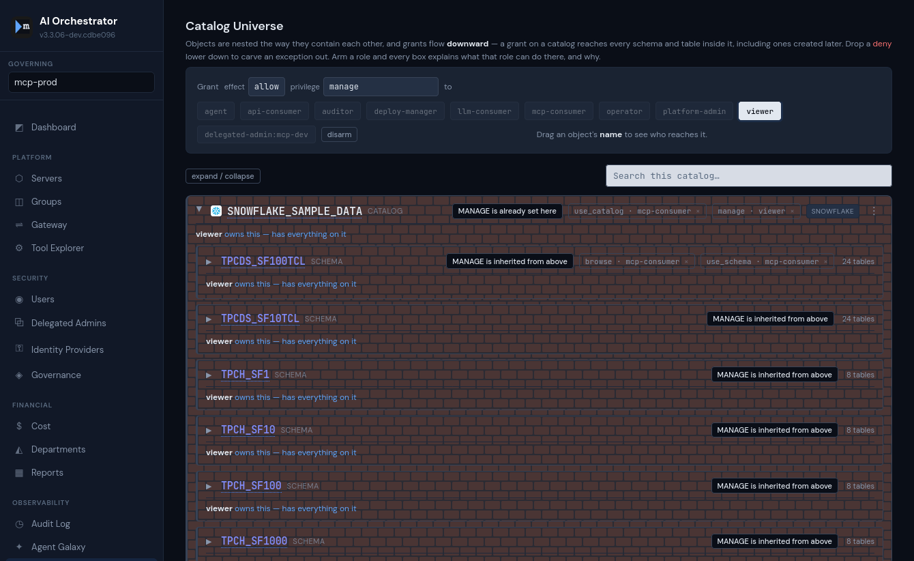Viewport: 914px width, 561px height.
Task: Click the TPCH_SF1 schema name
Action: coord(245,375)
